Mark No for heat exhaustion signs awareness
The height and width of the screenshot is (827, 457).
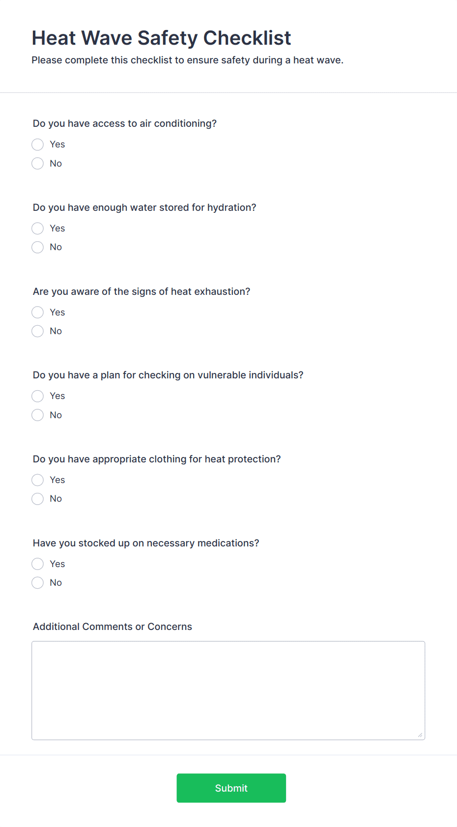(x=38, y=331)
